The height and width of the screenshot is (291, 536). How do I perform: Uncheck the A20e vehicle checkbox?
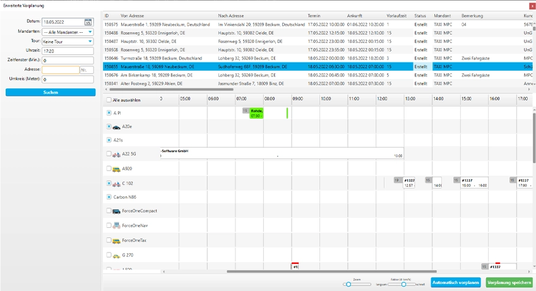109,126
